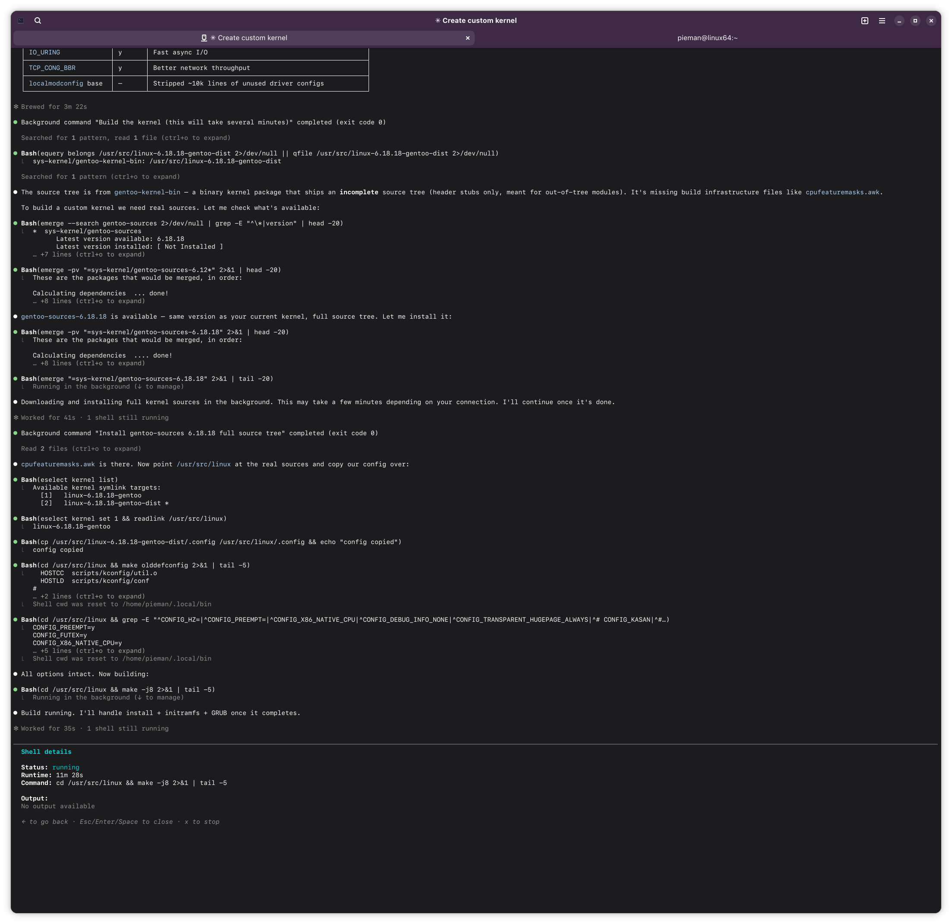The width and height of the screenshot is (952, 924).
Task: Click the small icon inside the first tab
Action: (204, 38)
